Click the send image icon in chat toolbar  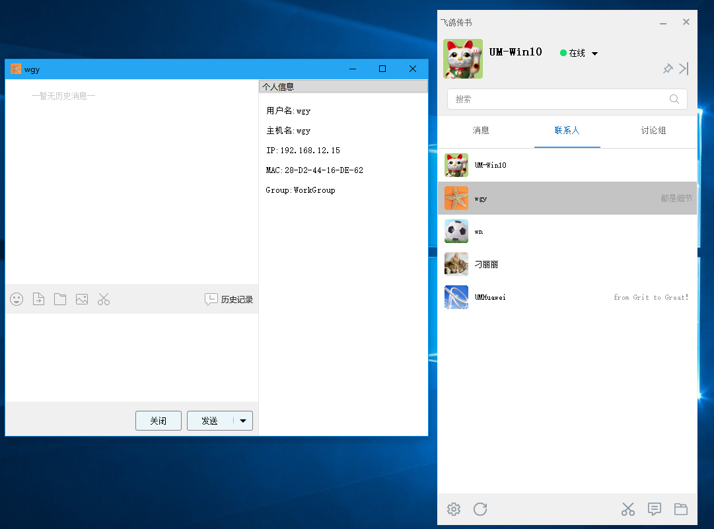81,299
